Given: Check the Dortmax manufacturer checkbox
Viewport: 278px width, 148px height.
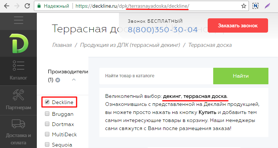Looking at the screenshot, I should click(x=47, y=124).
